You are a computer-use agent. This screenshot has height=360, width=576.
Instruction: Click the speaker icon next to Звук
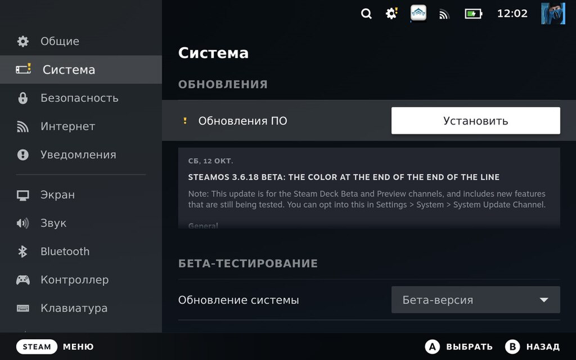(22, 223)
